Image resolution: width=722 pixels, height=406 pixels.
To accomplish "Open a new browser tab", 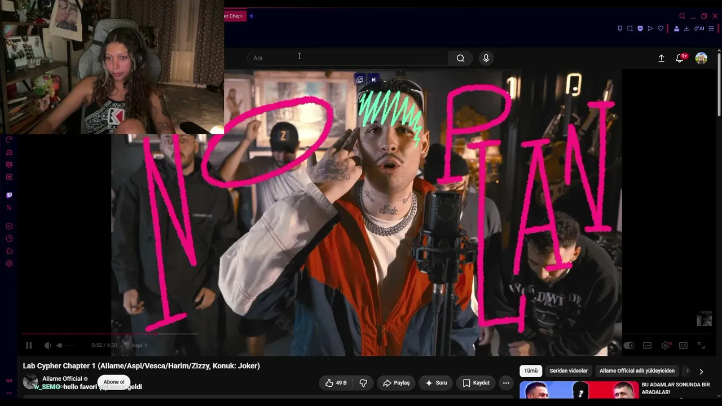I will point(251,16).
